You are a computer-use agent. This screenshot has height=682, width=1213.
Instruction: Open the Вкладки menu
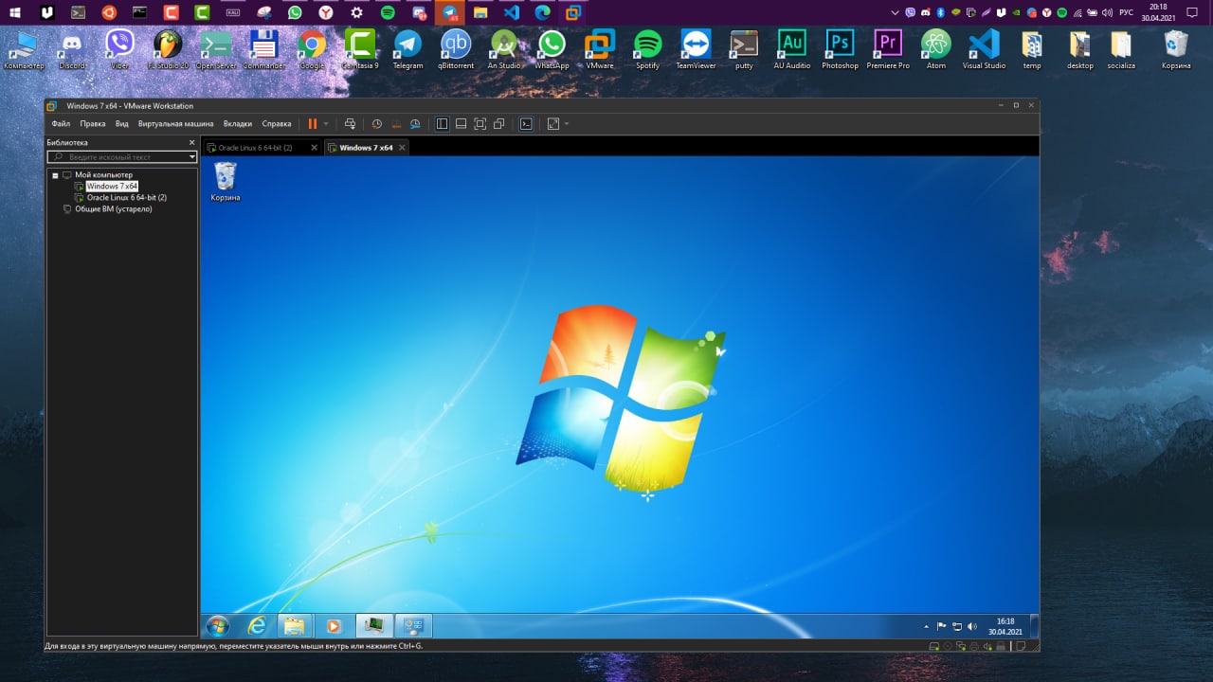(x=238, y=124)
